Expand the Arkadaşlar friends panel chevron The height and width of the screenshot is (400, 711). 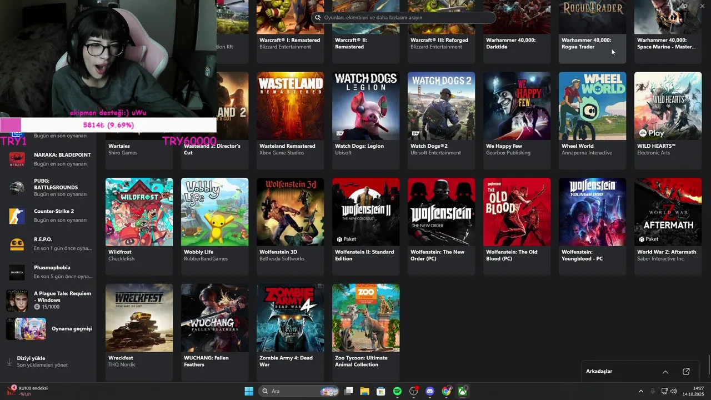click(x=665, y=372)
